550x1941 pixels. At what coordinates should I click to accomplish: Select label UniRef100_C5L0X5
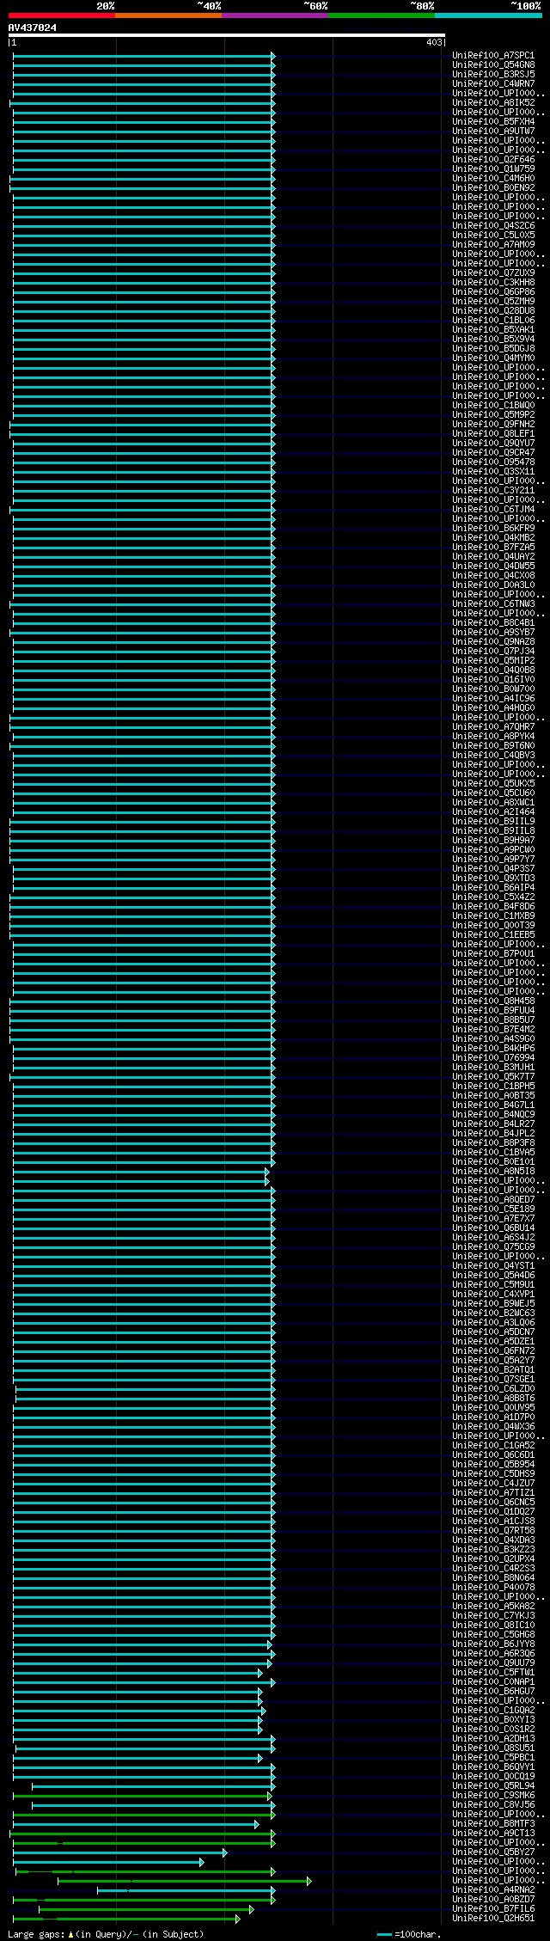[493, 235]
